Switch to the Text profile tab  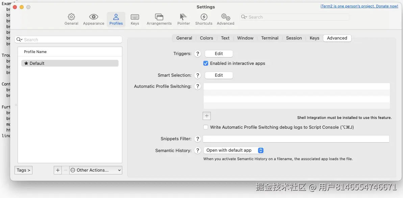pos(225,38)
